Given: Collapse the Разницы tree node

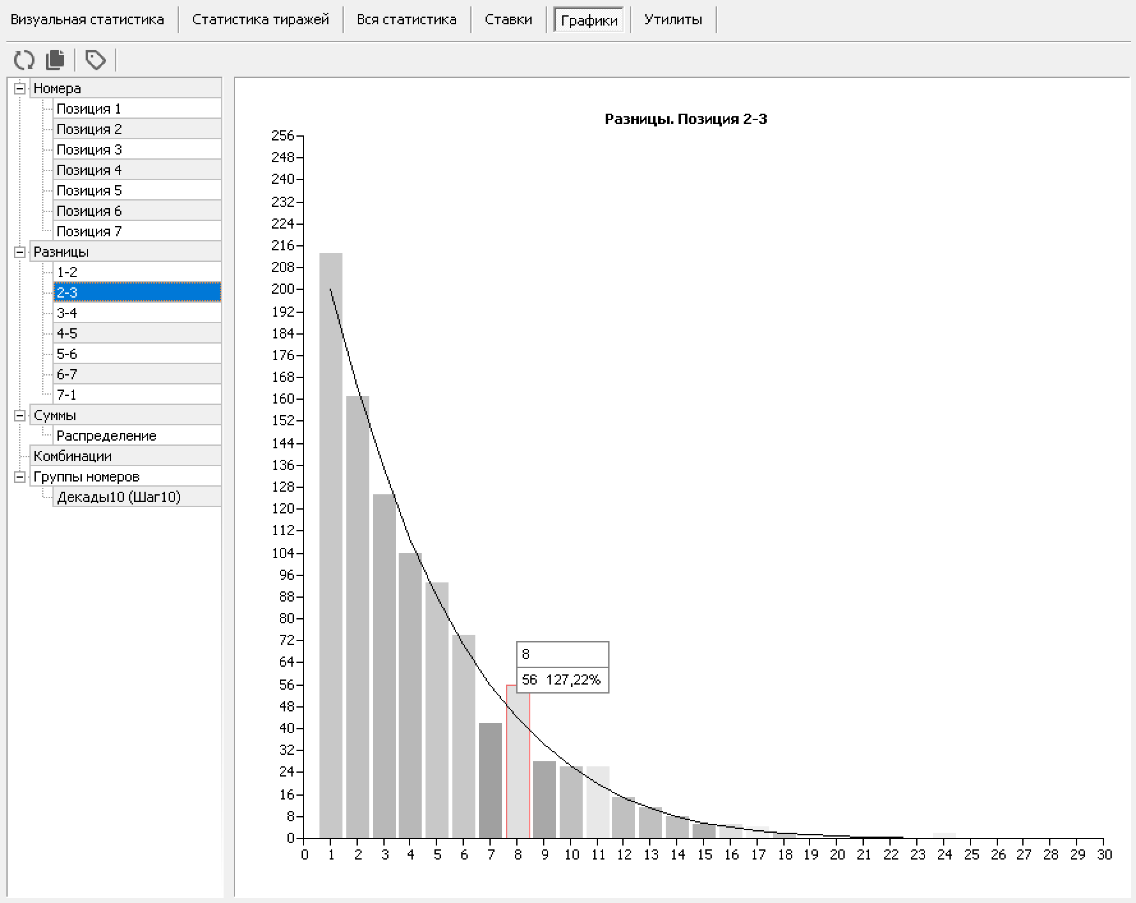Looking at the screenshot, I should click(x=20, y=252).
